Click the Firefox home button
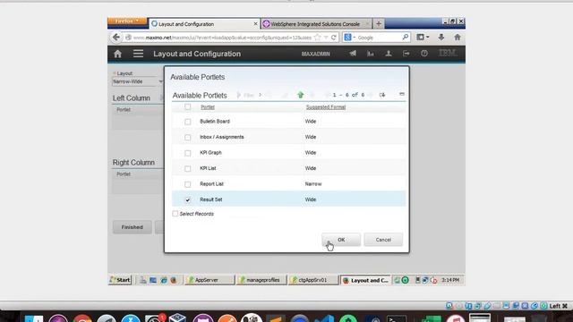The image size is (573, 322). 458,37
